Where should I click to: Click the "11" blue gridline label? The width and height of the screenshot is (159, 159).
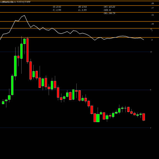pyautogui.click(x=151, y=52)
